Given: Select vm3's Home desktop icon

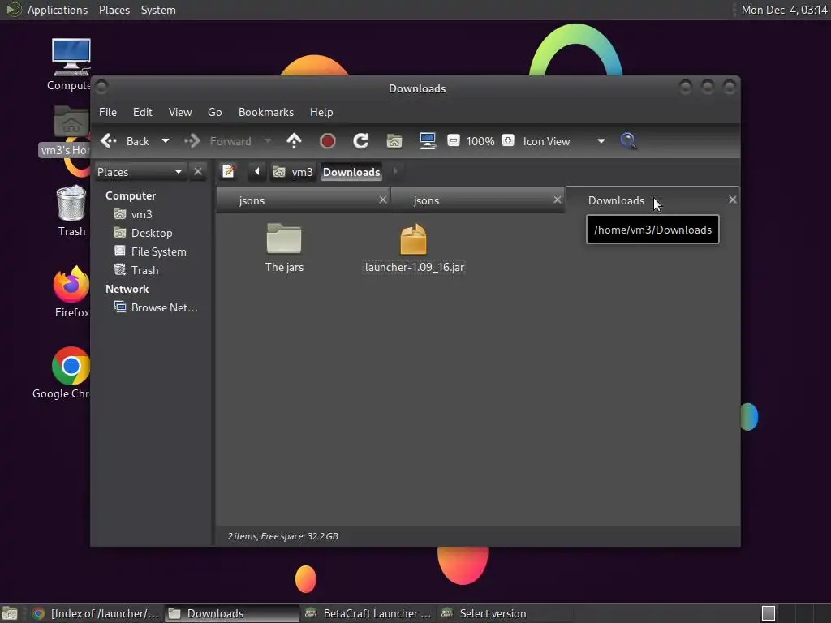Looking at the screenshot, I should 67,131.
